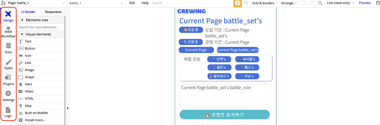
Task: Click the search magnifier icon in top bar
Action: click(x=320, y=3)
